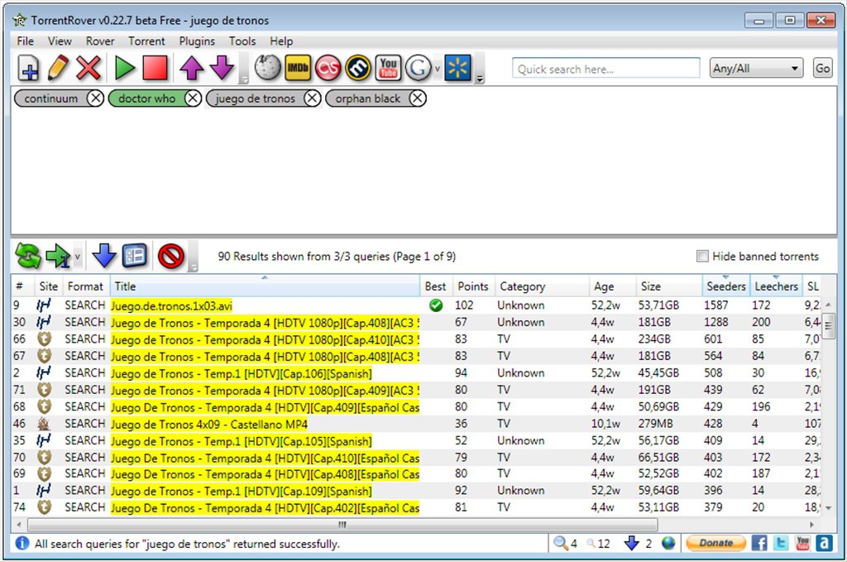Image resolution: width=847 pixels, height=562 pixels.
Task: Open the Torrent menu
Action: click(146, 41)
